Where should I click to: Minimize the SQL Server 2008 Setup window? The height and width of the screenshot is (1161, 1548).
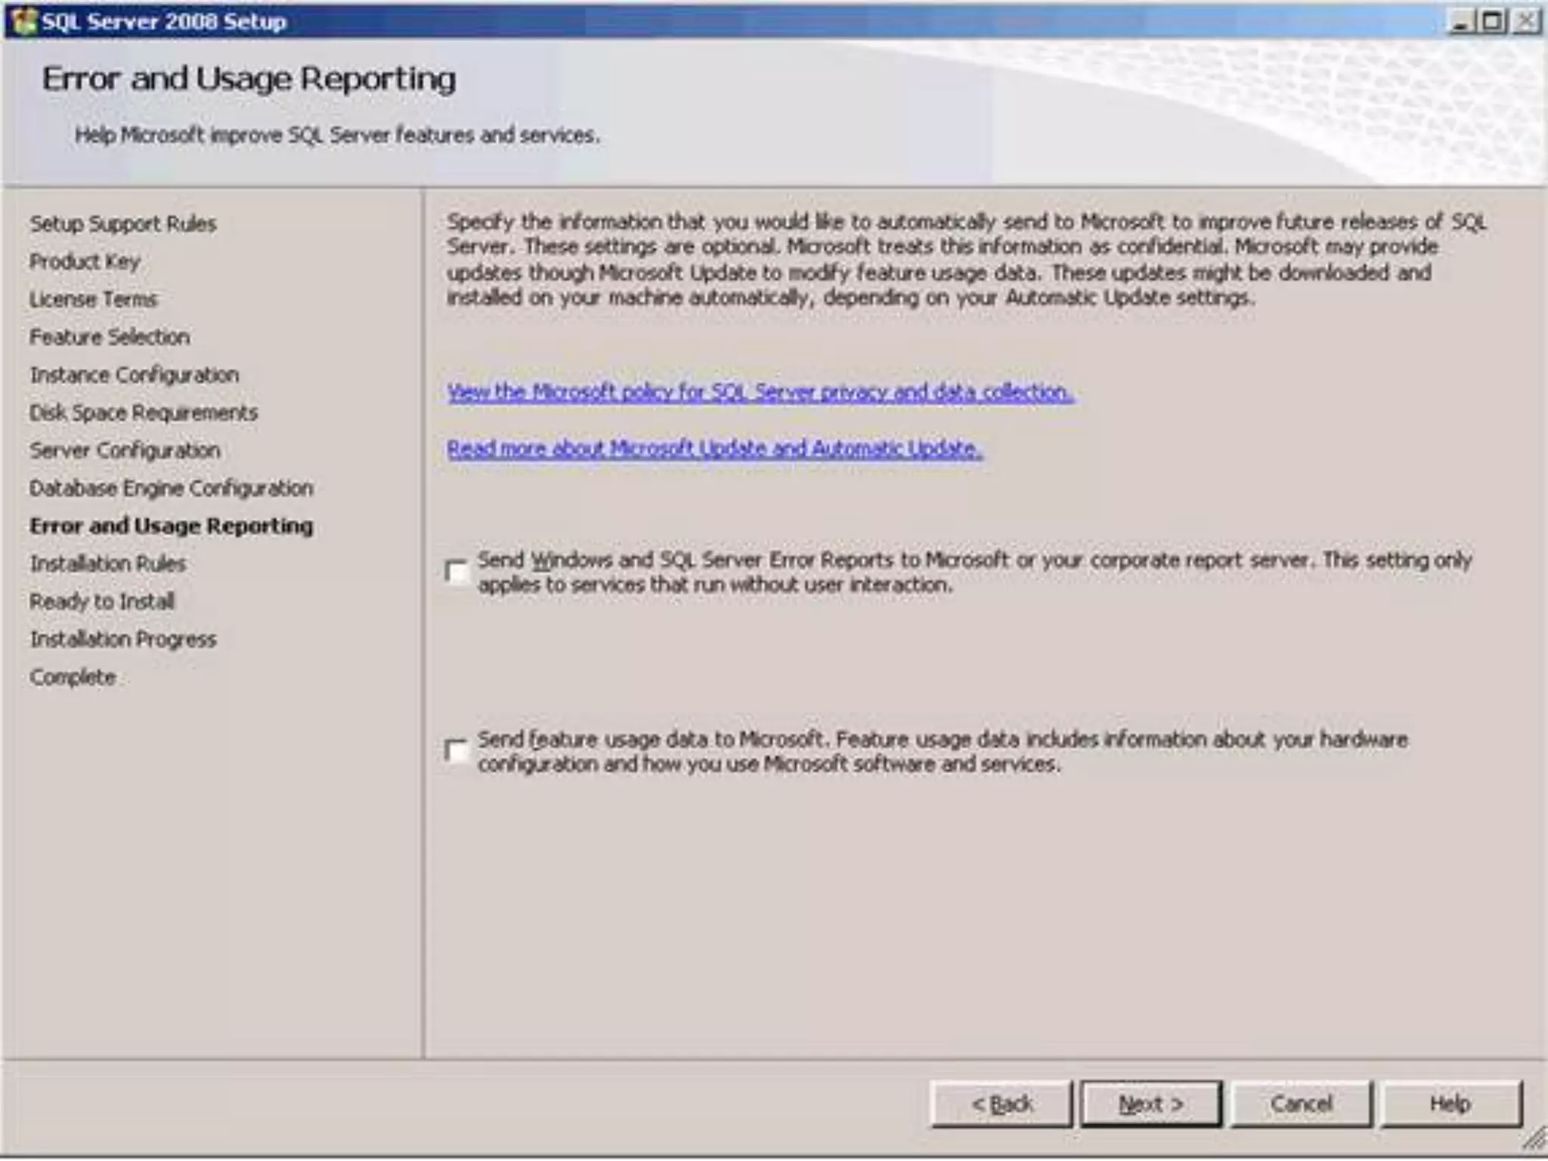(1461, 21)
